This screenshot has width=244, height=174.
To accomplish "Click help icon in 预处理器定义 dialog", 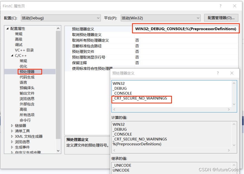I will point(218,73).
